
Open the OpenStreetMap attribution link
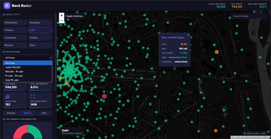(x=251, y=137)
